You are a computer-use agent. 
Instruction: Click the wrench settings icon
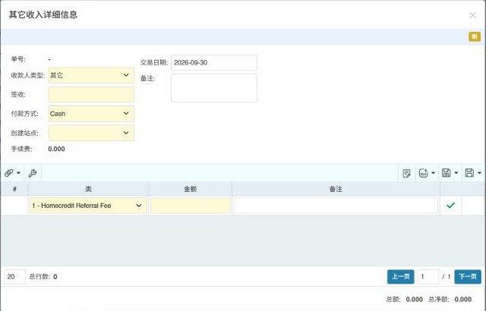(33, 173)
